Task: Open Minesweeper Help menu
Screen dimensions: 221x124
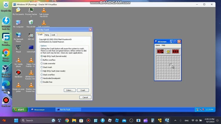Action: (163, 45)
